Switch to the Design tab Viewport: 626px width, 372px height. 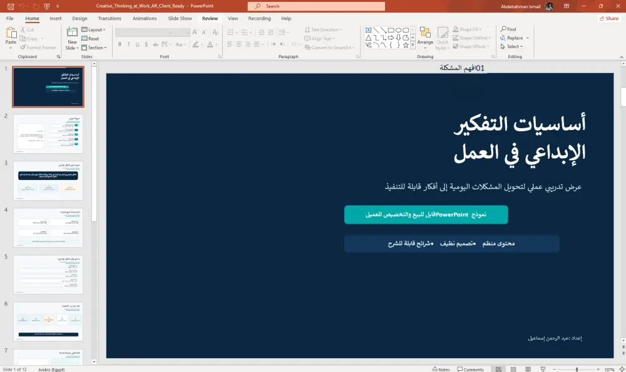click(x=80, y=18)
